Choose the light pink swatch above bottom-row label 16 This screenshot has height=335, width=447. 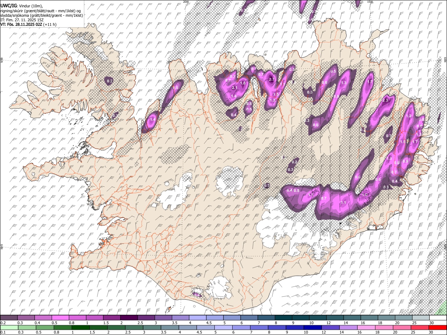point(366,327)
